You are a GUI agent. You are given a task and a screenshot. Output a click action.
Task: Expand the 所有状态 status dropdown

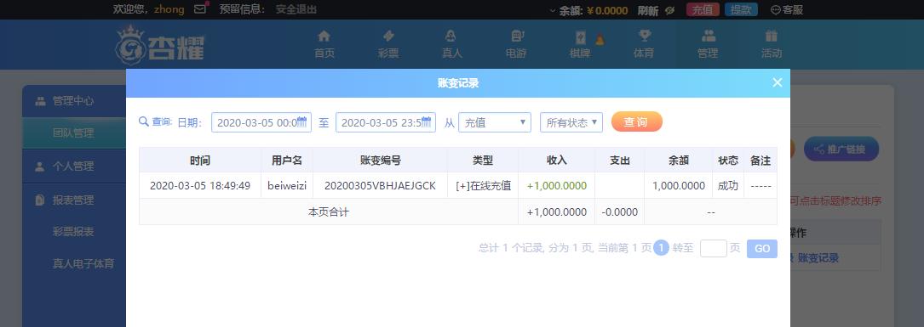pyautogui.click(x=571, y=122)
